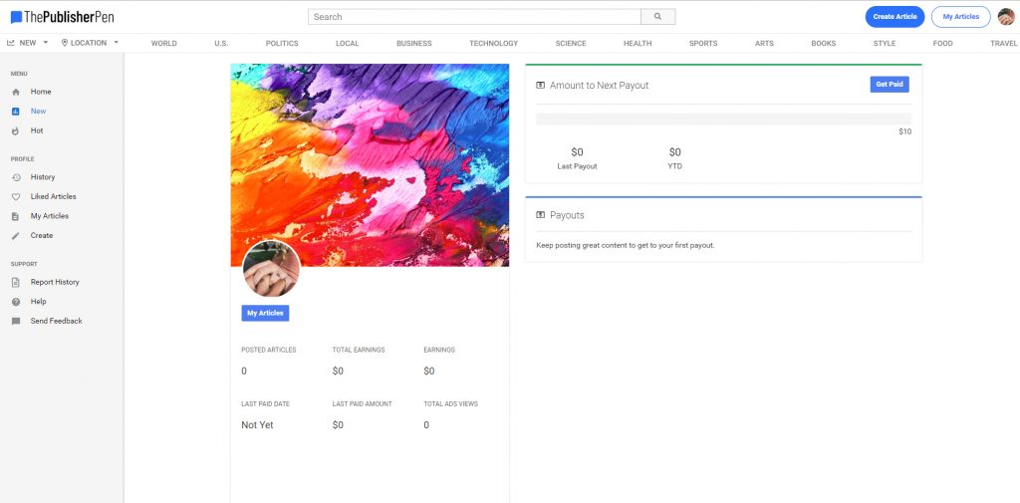This screenshot has height=503, width=1020.
Task: Click the Home icon in sidebar
Action: pyautogui.click(x=16, y=92)
